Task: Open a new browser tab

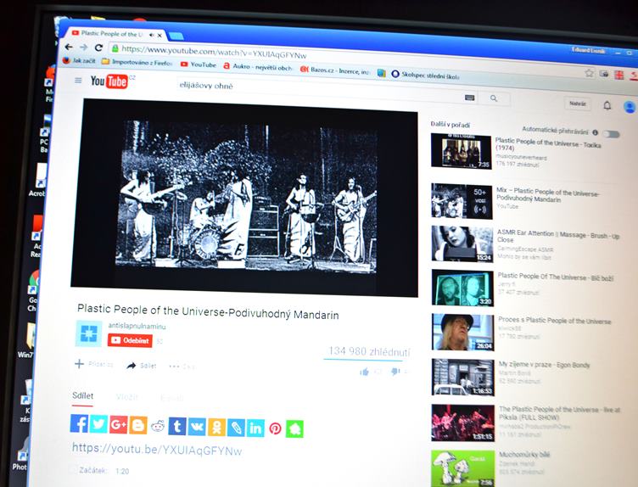Action: 176,36
